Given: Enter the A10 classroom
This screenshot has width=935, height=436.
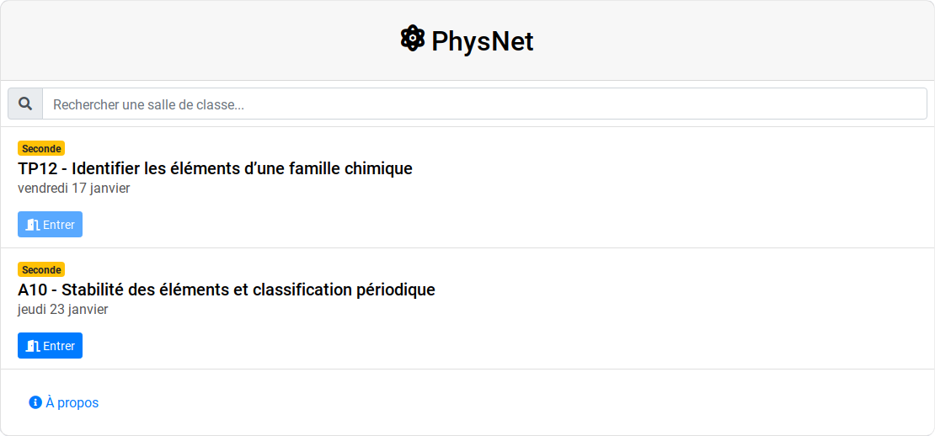Looking at the screenshot, I should [x=50, y=346].
